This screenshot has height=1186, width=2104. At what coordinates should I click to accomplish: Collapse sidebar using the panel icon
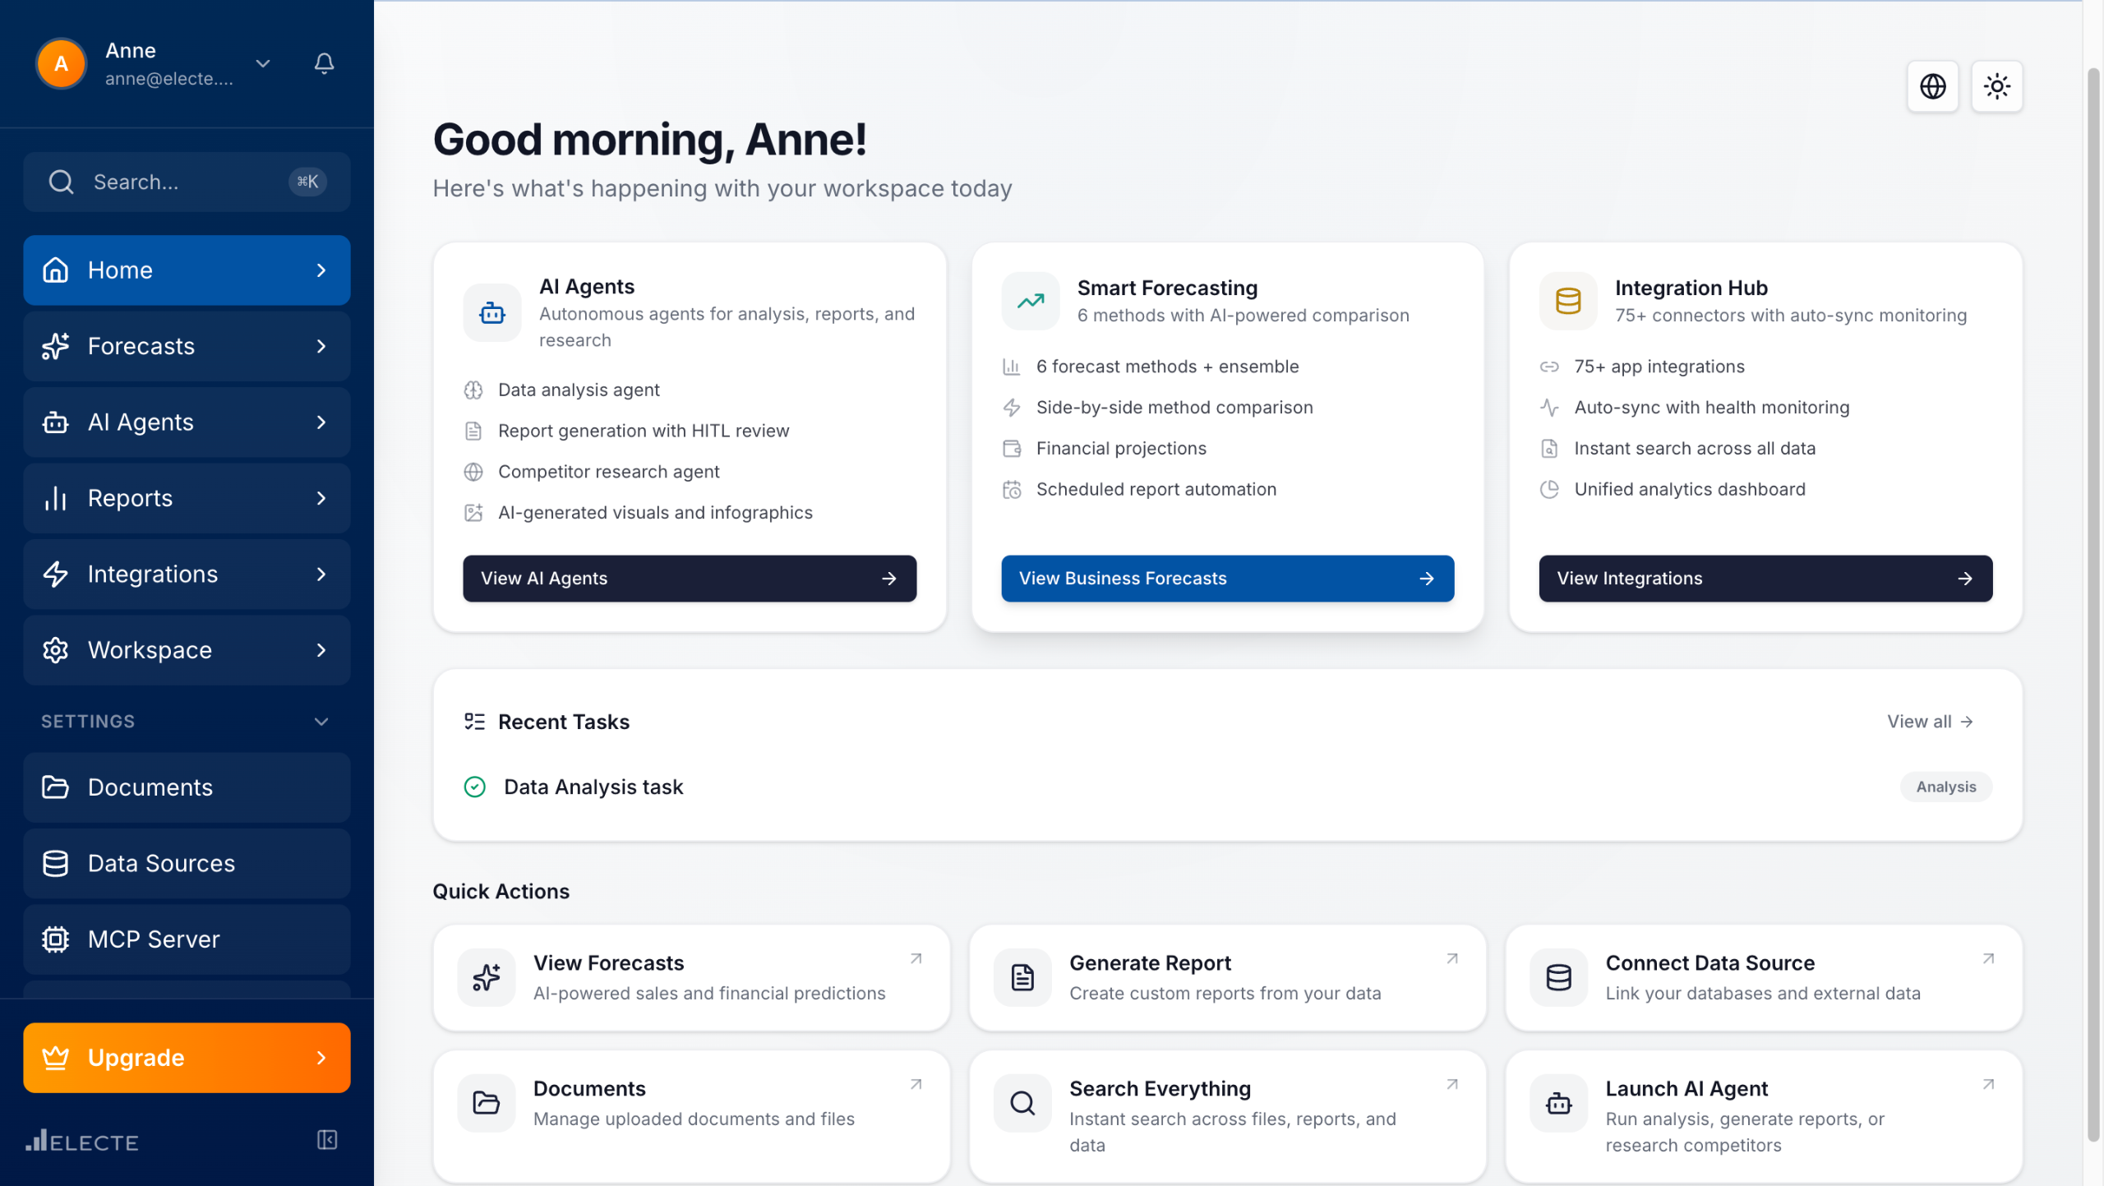(327, 1140)
